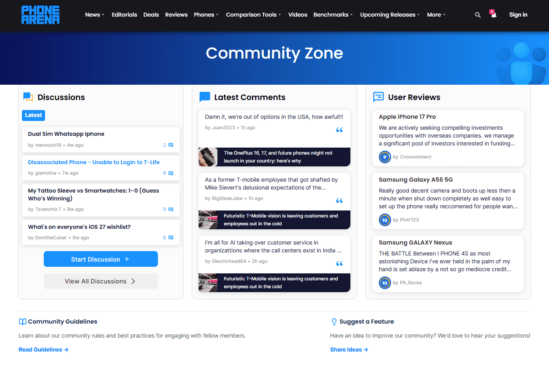Click author menooch18

tap(48, 145)
